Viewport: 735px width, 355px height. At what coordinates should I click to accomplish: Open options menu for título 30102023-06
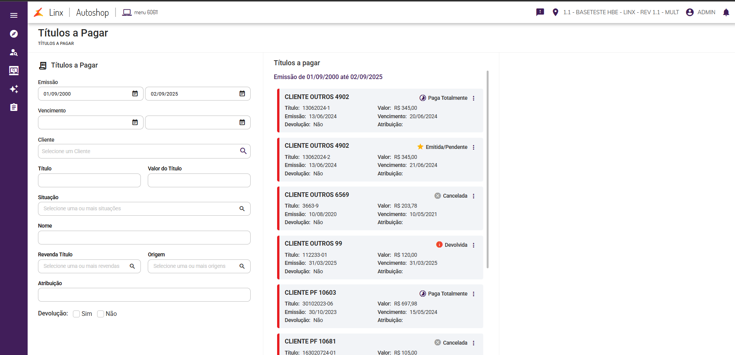(474, 294)
